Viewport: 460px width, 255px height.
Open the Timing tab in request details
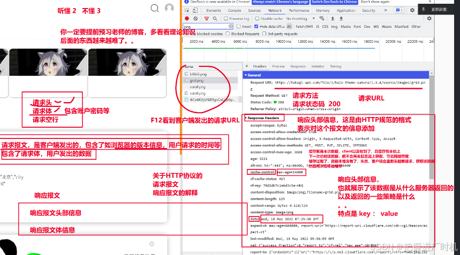[x=336, y=66]
